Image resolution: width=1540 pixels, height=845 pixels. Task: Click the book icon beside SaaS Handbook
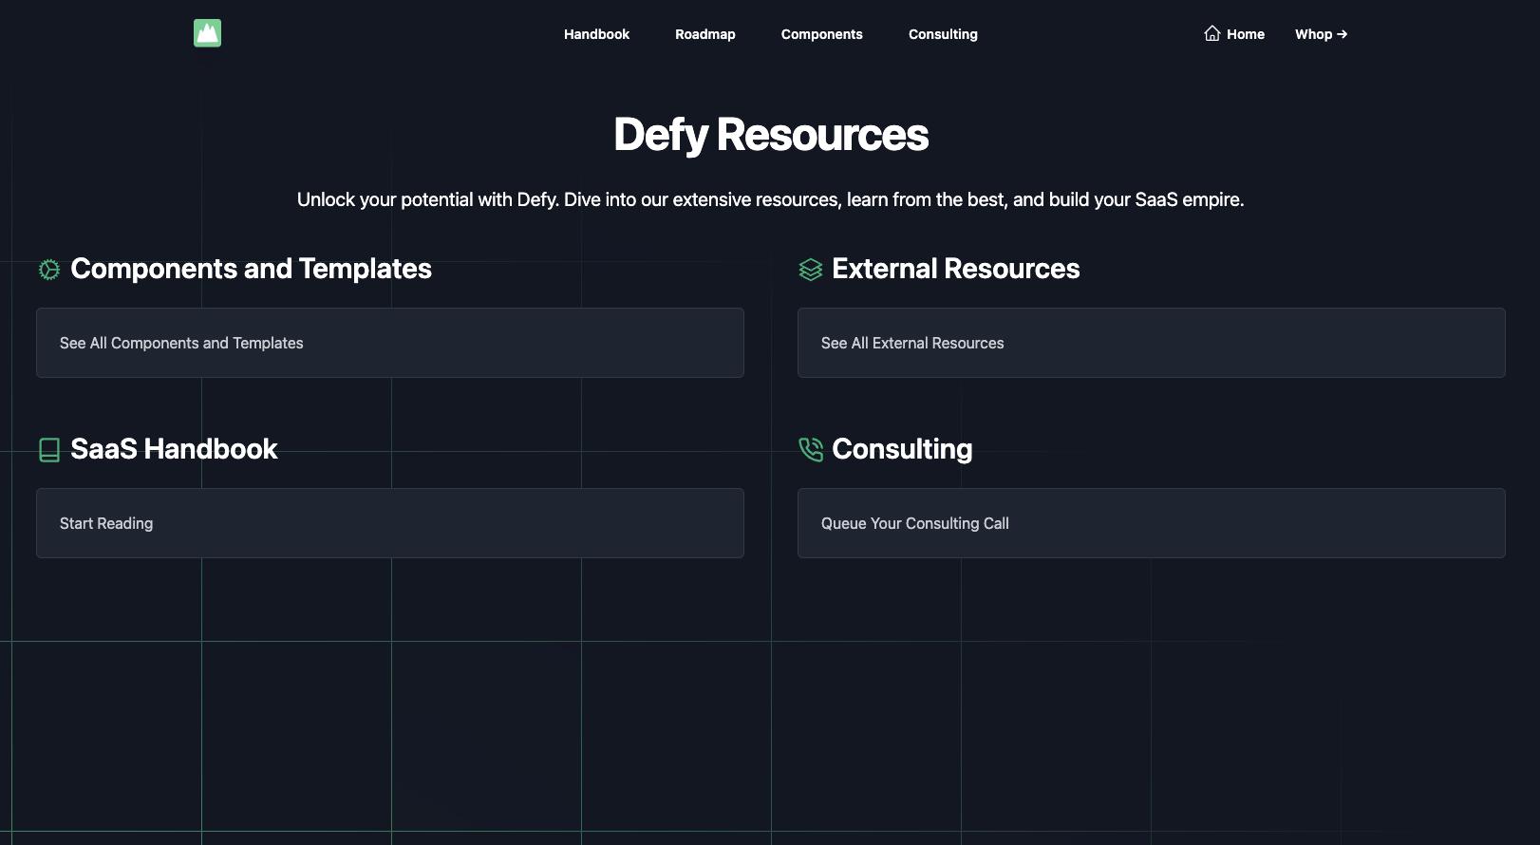click(x=49, y=450)
